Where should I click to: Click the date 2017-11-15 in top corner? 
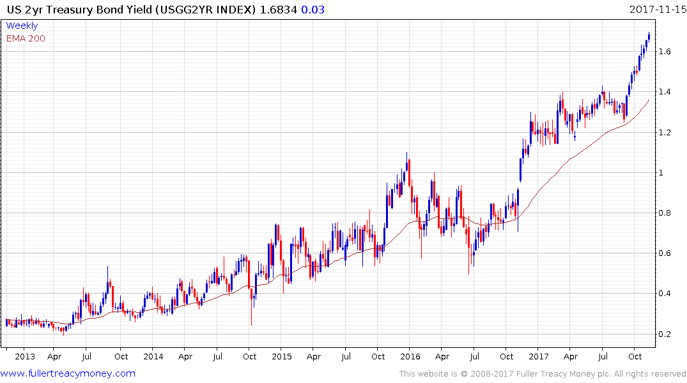pos(656,9)
